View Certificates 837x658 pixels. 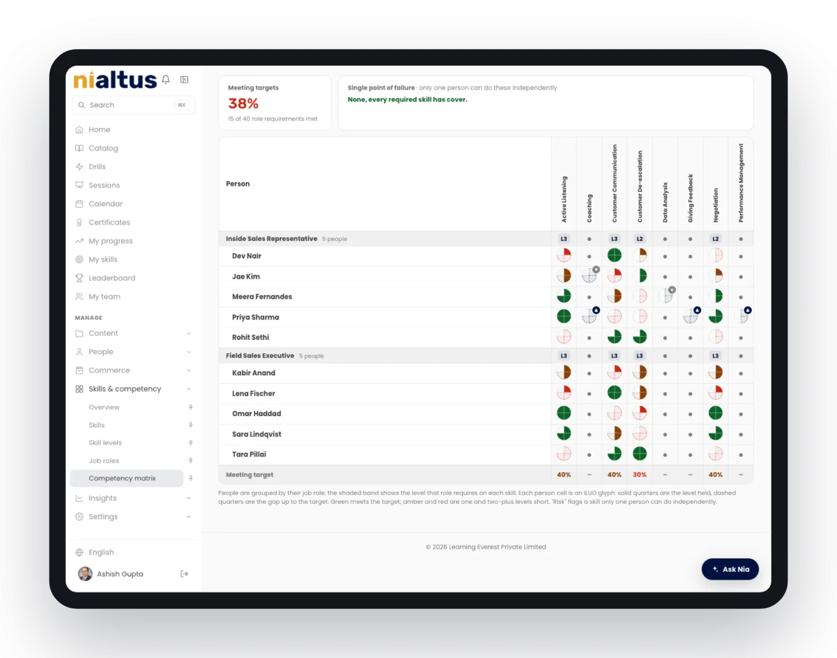click(109, 222)
